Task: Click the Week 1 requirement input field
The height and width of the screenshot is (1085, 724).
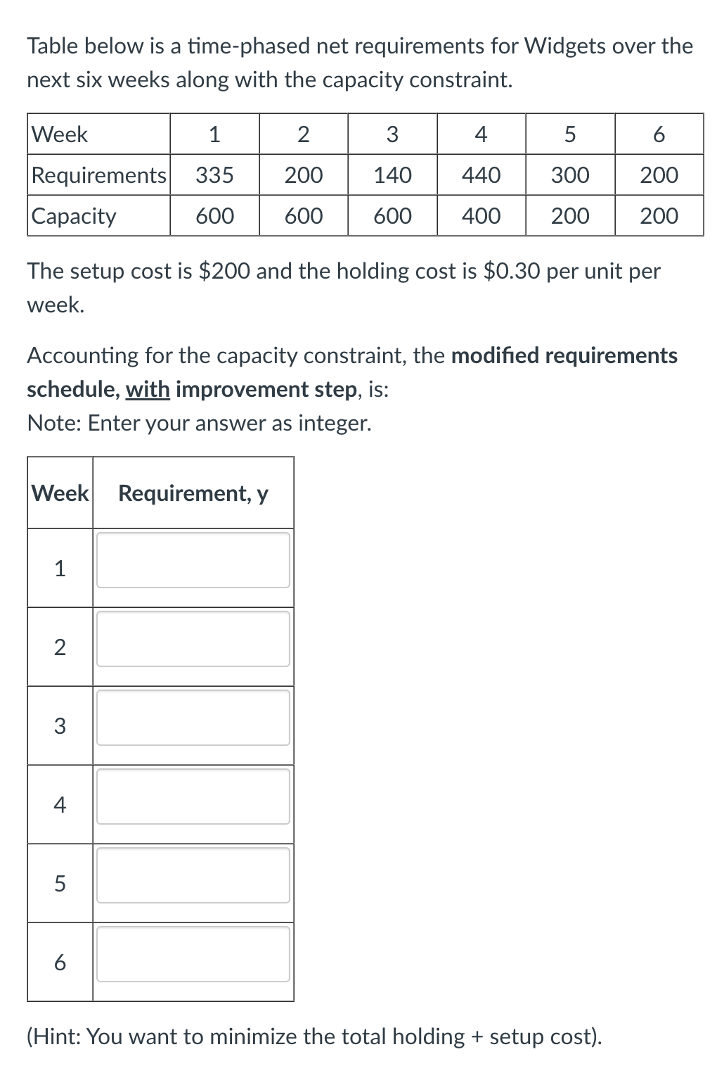Action: tap(193, 559)
